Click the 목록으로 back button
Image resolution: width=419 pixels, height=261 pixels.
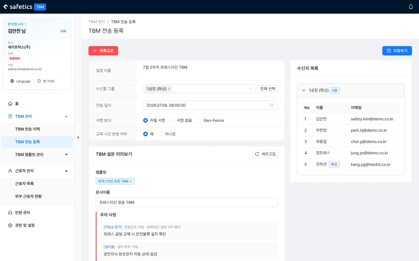(x=103, y=51)
